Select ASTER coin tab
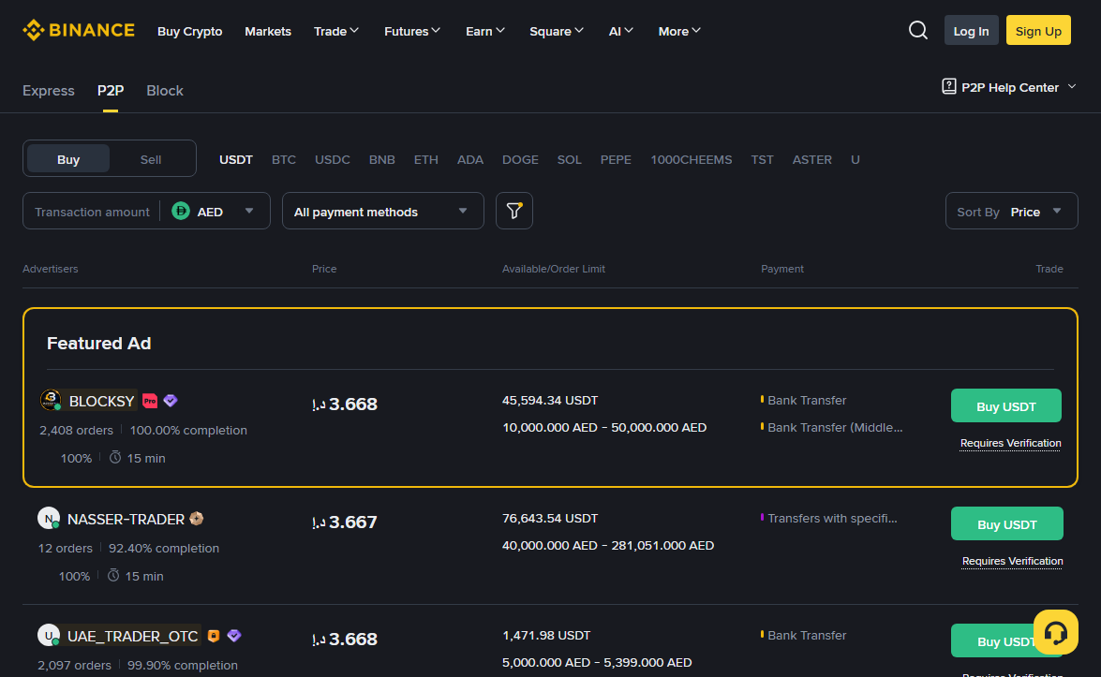The width and height of the screenshot is (1101, 677). point(811,159)
